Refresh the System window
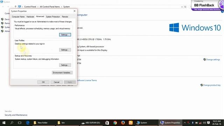This screenshot has width=224, height=126. (185, 7)
